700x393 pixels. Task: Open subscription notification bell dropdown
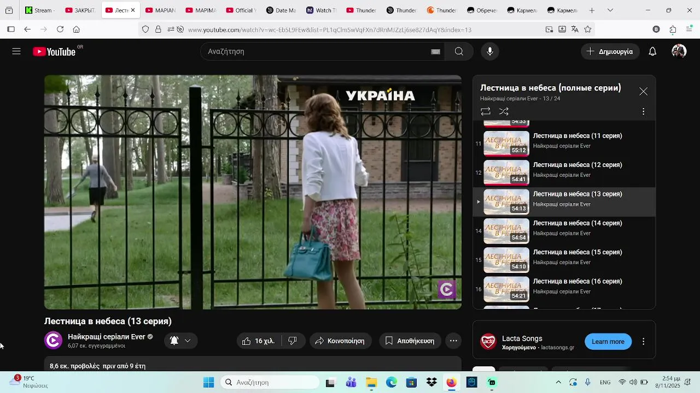click(180, 341)
